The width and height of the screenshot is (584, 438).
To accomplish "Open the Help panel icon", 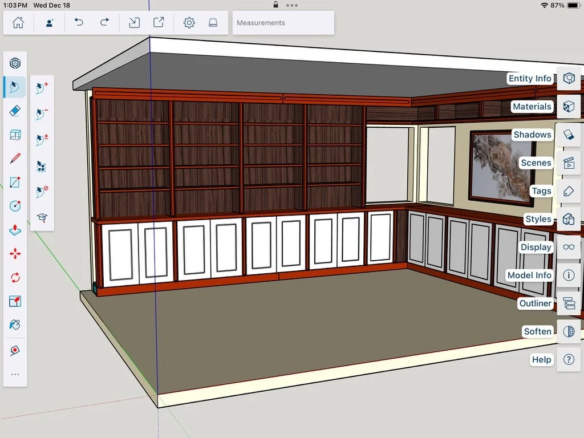I will [569, 359].
